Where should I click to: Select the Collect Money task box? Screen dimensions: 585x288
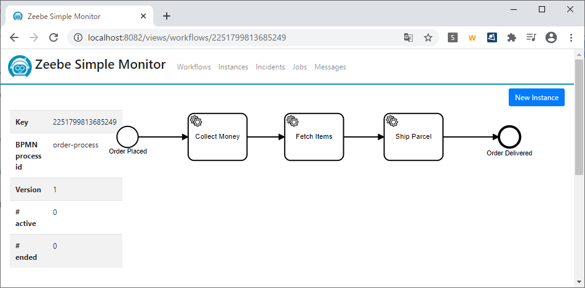click(218, 137)
